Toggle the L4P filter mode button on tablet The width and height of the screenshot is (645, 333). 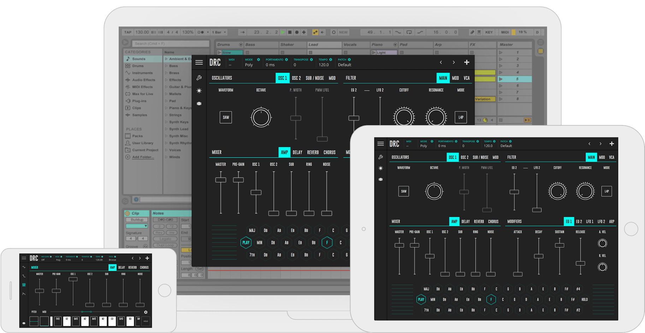[606, 191]
